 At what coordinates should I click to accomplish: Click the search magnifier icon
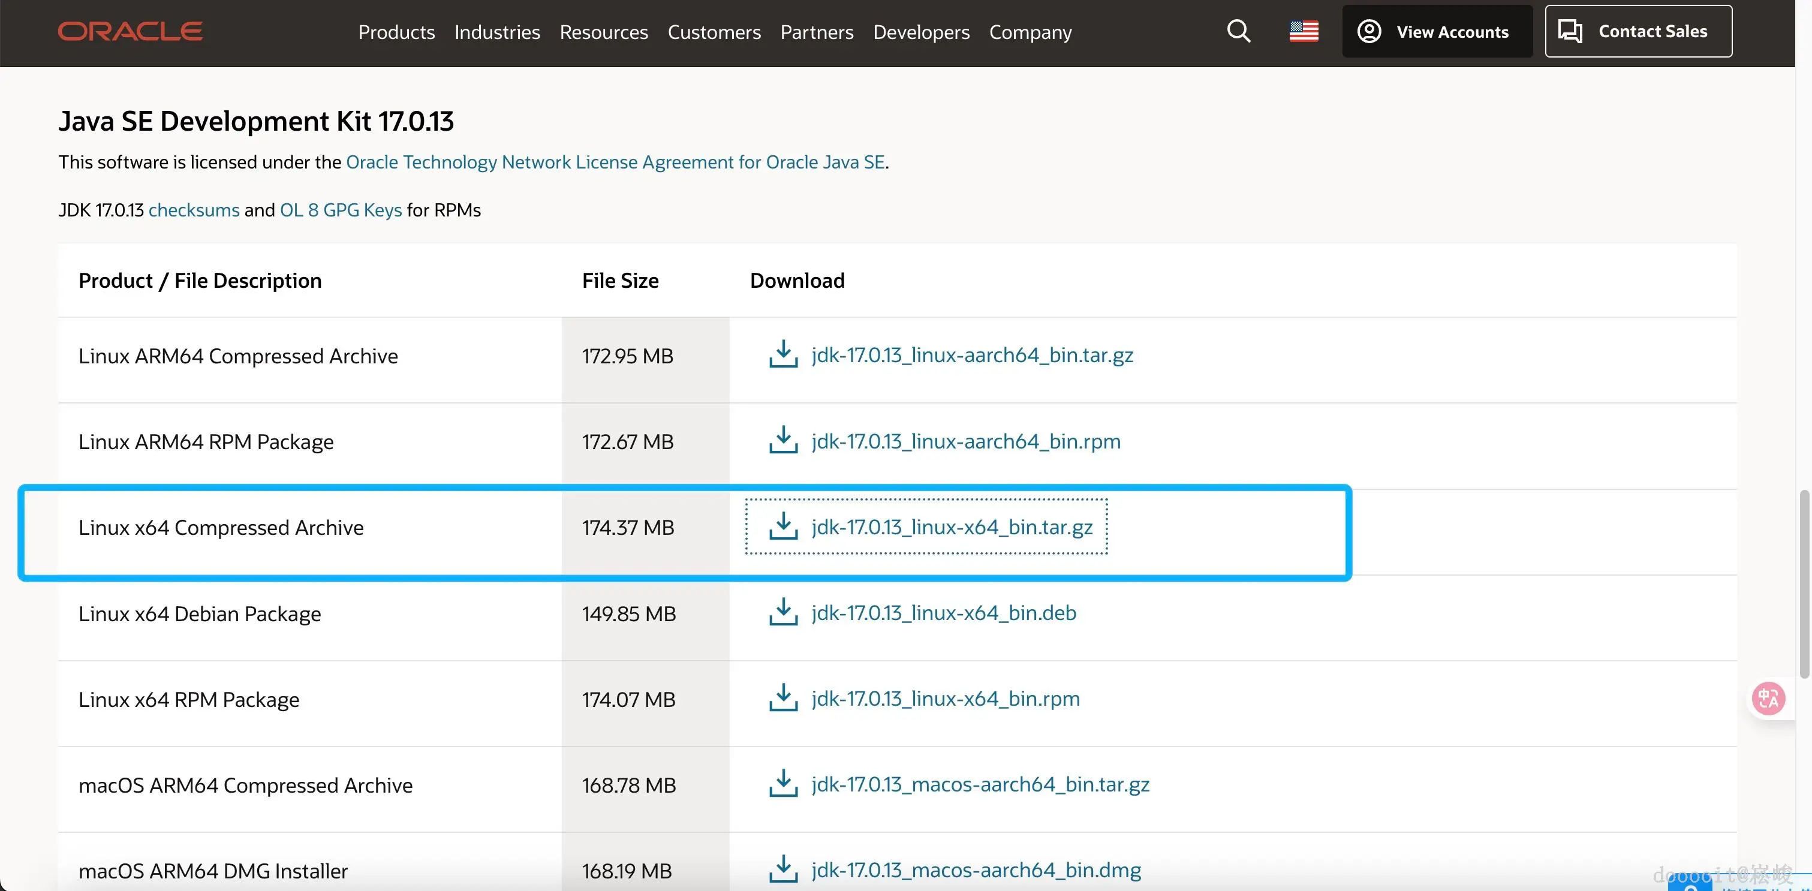(x=1239, y=32)
